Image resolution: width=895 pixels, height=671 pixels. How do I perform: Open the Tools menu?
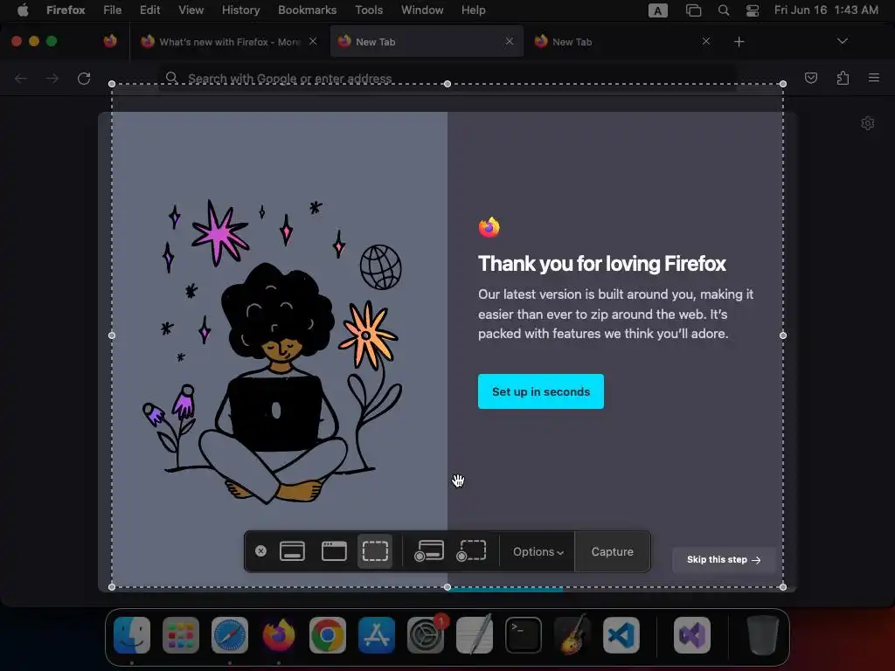click(x=369, y=10)
